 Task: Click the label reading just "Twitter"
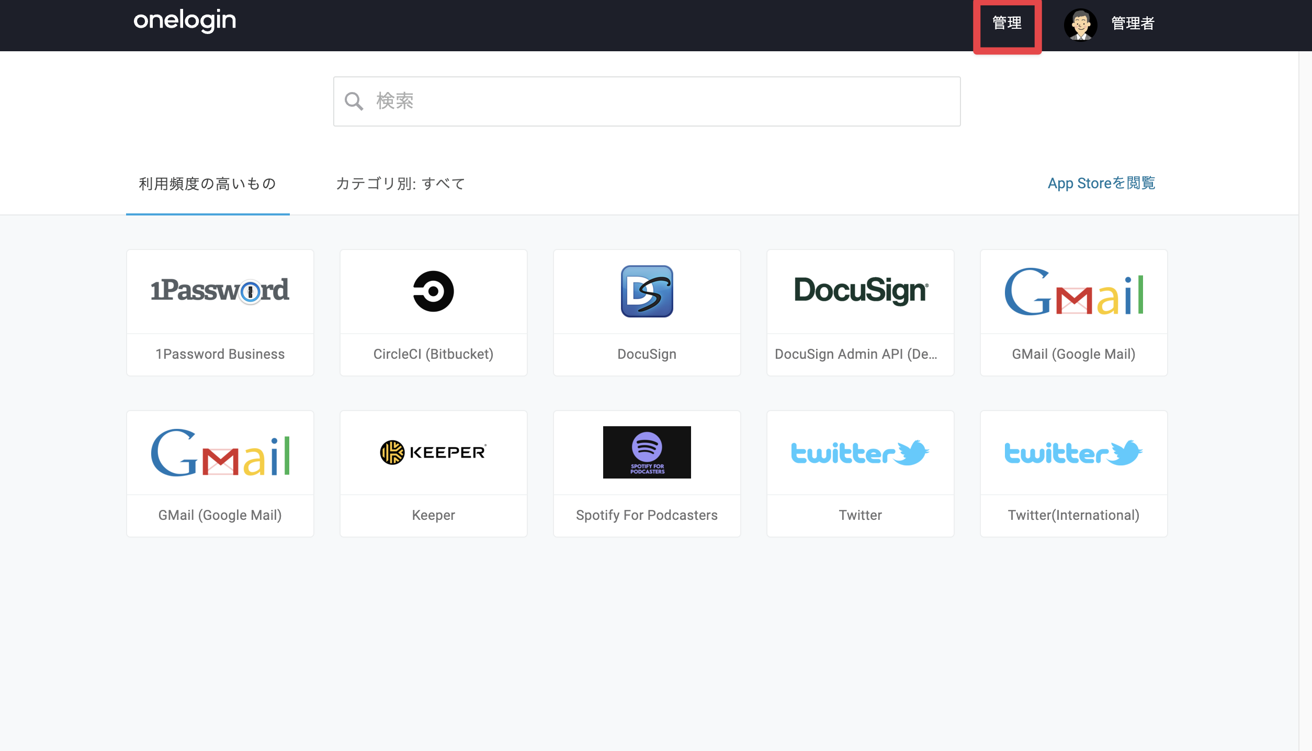pyautogui.click(x=861, y=515)
